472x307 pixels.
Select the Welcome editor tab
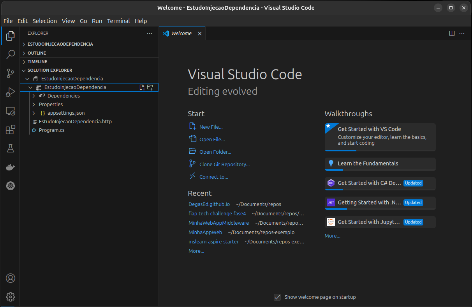pos(182,34)
